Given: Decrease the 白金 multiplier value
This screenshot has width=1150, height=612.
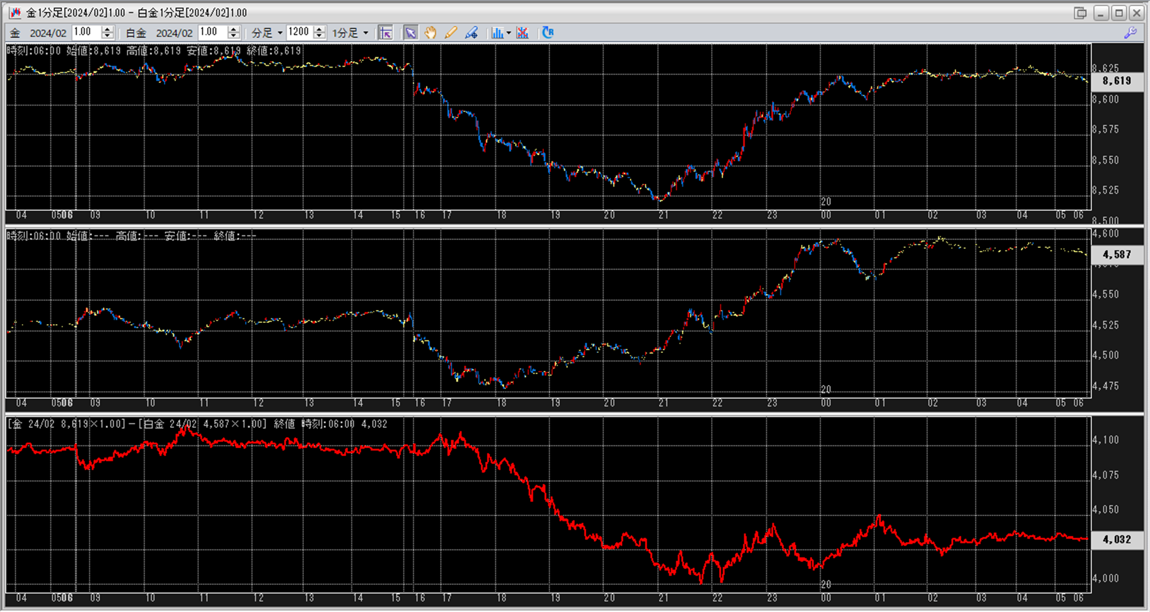Looking at the screenshot, I should [234, 36].
